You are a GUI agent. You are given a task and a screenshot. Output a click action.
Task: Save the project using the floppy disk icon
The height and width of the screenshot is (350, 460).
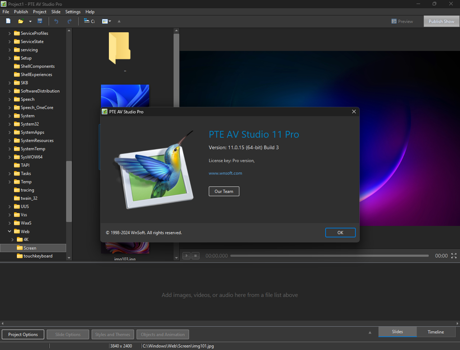click(40, 21)
